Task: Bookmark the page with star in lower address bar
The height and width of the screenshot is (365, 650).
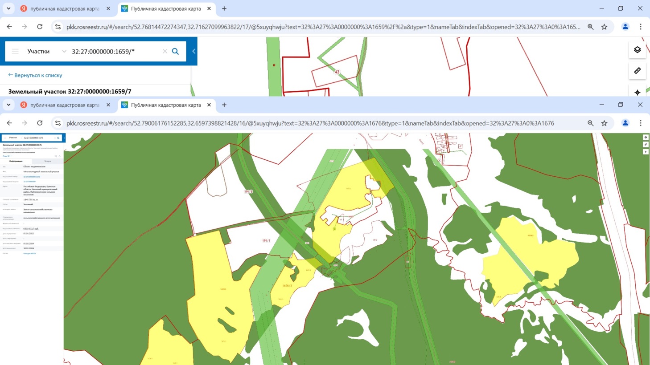Action: tap(604, 123)
